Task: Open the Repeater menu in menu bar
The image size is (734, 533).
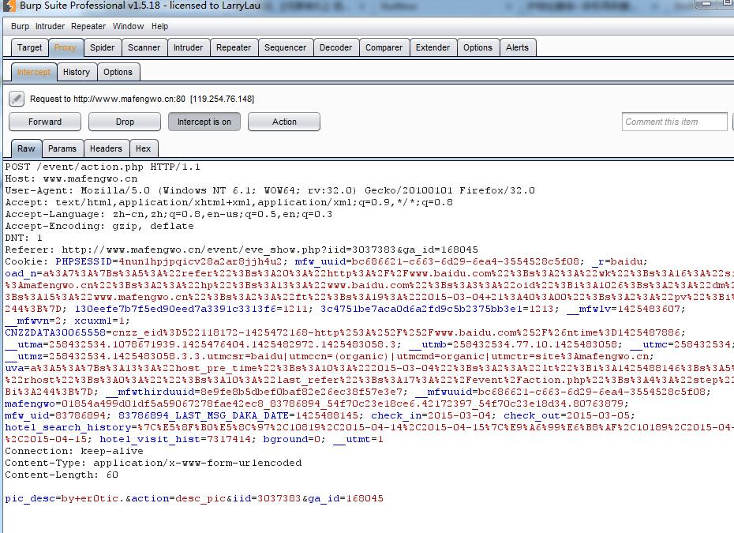Action: click(88, 26)
